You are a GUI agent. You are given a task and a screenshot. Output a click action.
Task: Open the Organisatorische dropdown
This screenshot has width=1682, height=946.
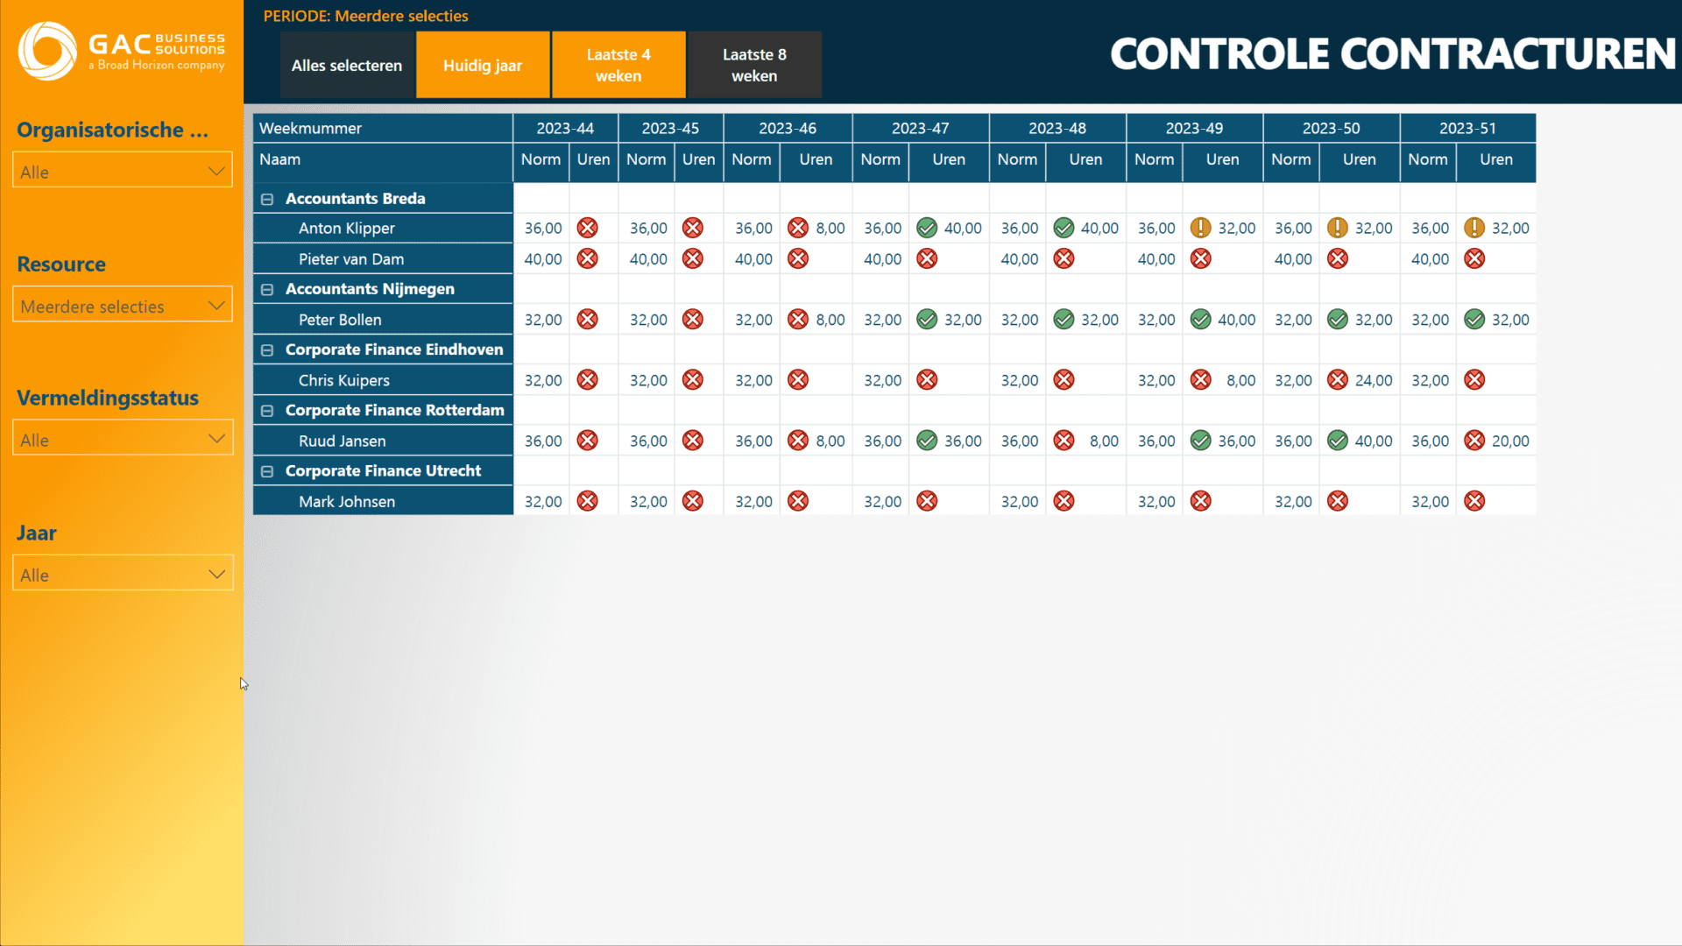coord(123,171)
